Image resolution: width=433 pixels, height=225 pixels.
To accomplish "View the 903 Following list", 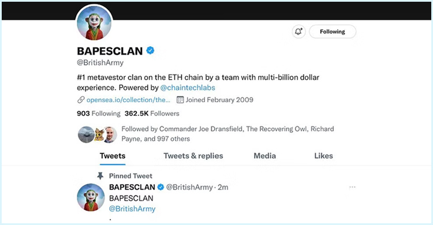I will click(x=99, y=114).
